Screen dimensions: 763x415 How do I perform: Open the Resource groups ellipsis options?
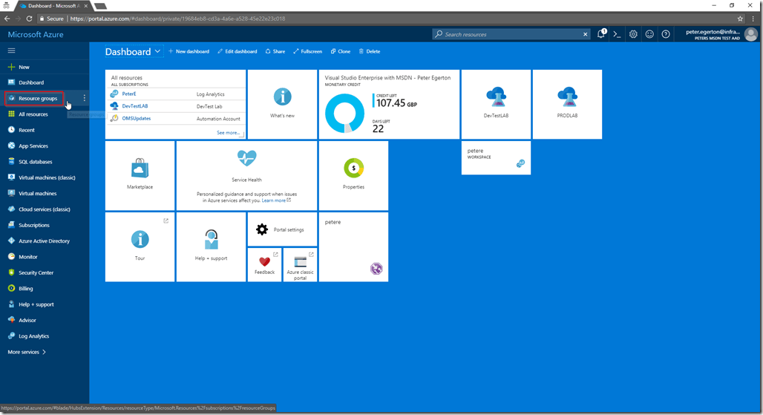(85, 98)
